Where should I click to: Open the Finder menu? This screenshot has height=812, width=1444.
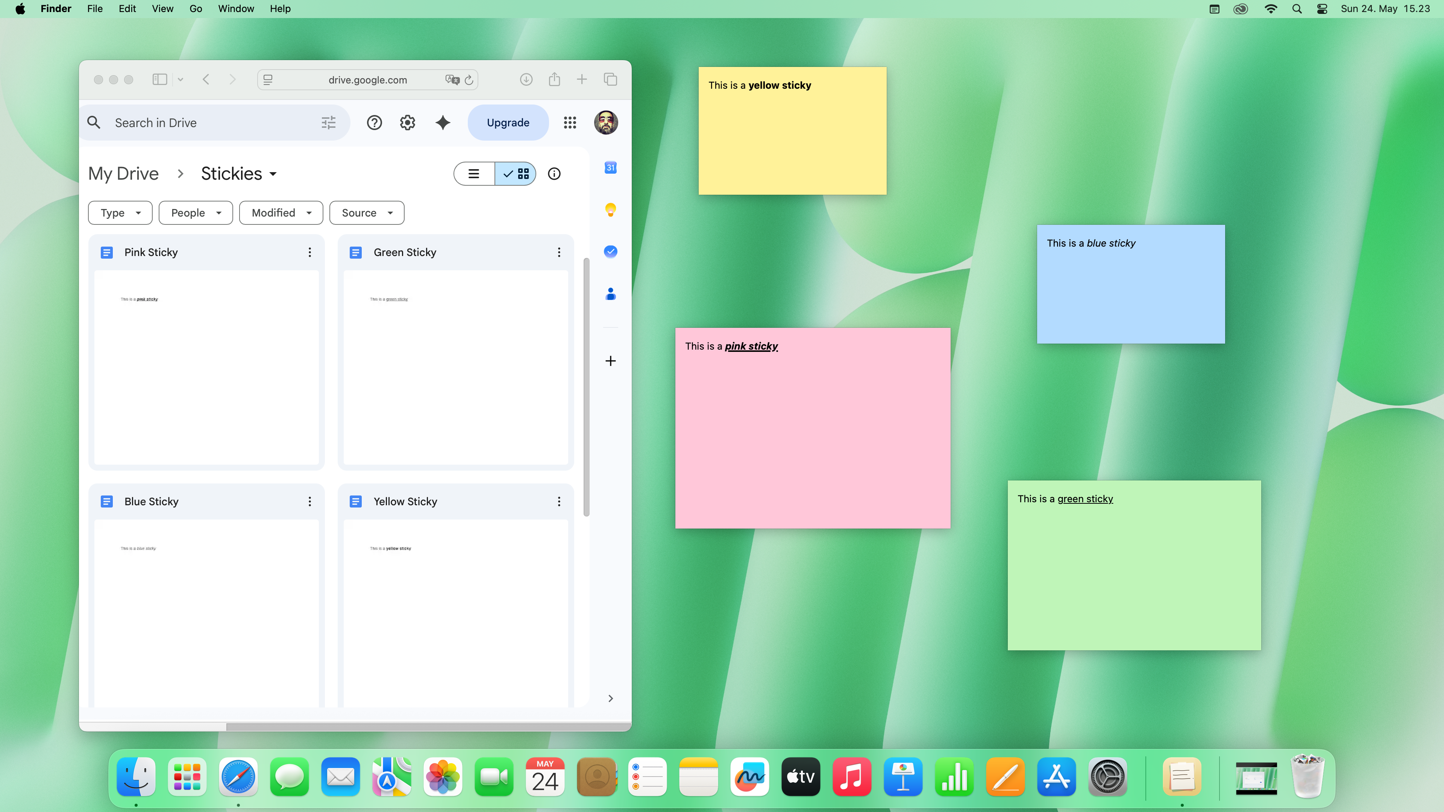[56, 8]
